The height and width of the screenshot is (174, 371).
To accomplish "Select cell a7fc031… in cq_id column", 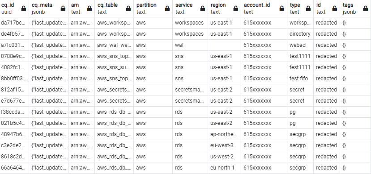I will coord(14,45).
